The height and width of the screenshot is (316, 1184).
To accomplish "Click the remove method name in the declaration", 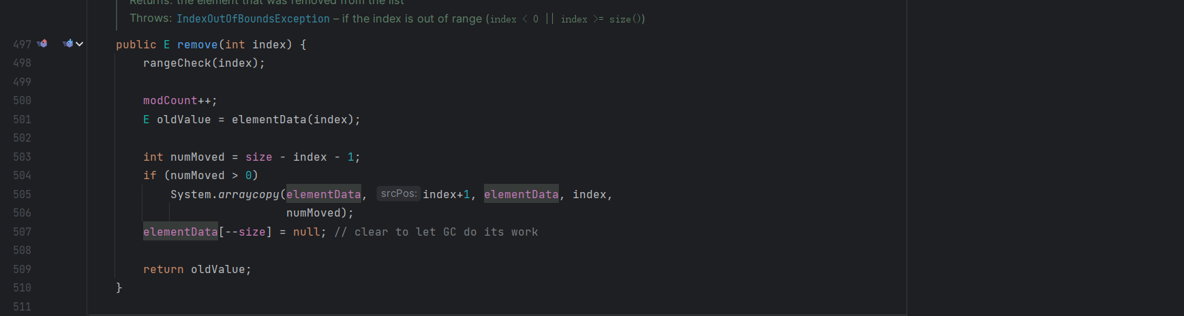I will point(197,44).
